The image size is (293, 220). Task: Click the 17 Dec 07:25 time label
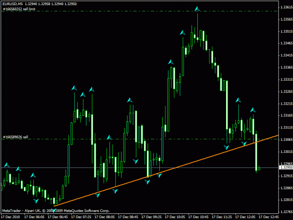pyautogui.click(x=81, y=217)
